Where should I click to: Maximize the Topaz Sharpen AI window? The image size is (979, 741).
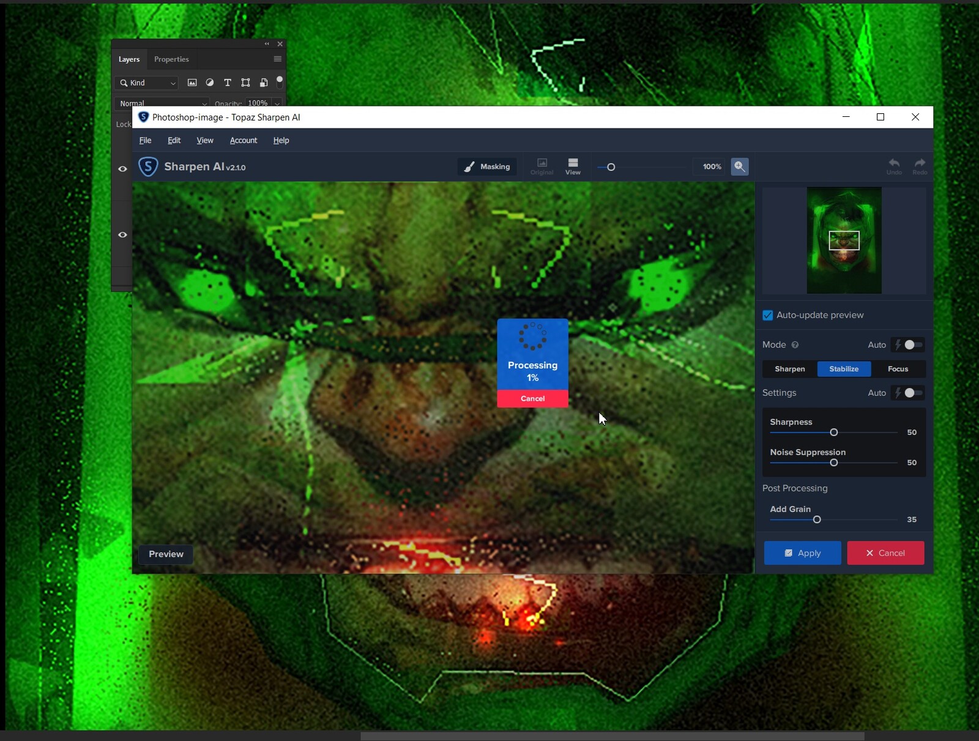pyautogui.click(x=880, y=117)
